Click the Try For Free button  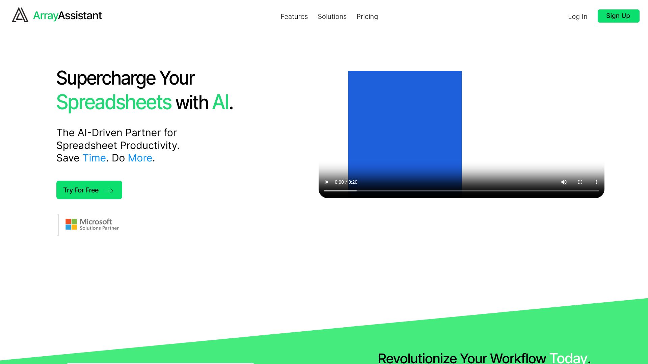point(89,190)
